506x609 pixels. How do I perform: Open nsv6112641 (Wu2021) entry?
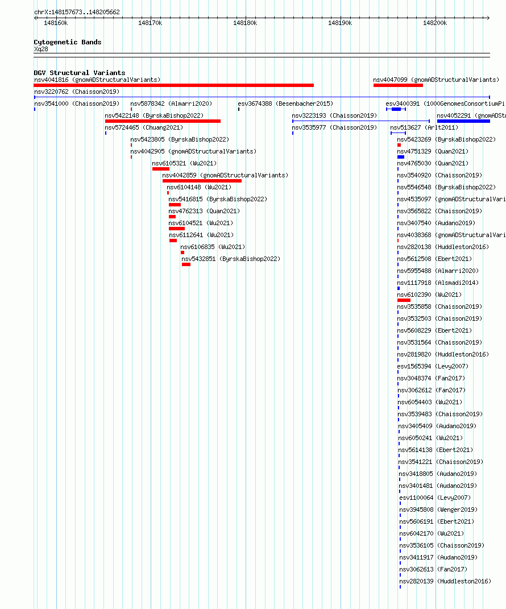point(201,235)
